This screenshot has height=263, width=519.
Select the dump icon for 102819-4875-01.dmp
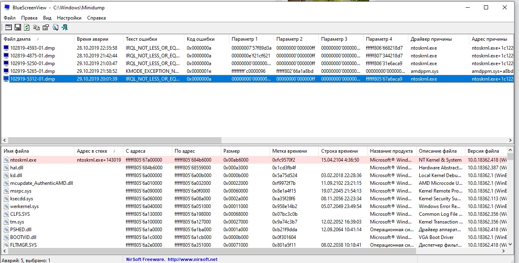pos(6,56)
